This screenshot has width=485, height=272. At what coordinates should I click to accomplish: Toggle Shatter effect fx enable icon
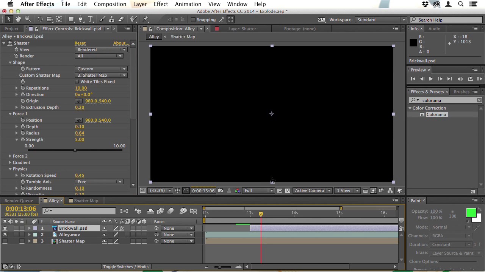(10, 43)
